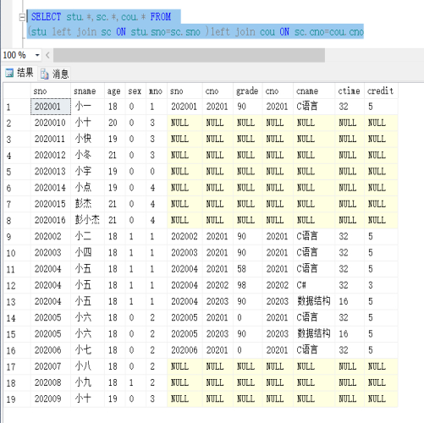424x423 pixels.
Task: Select row header number 12
Action: 17,286
